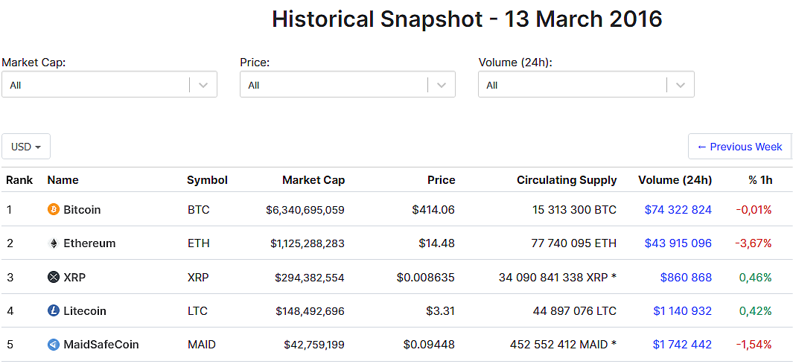
Task: Open the Market Cap filter dropdown
Action: 109,84
